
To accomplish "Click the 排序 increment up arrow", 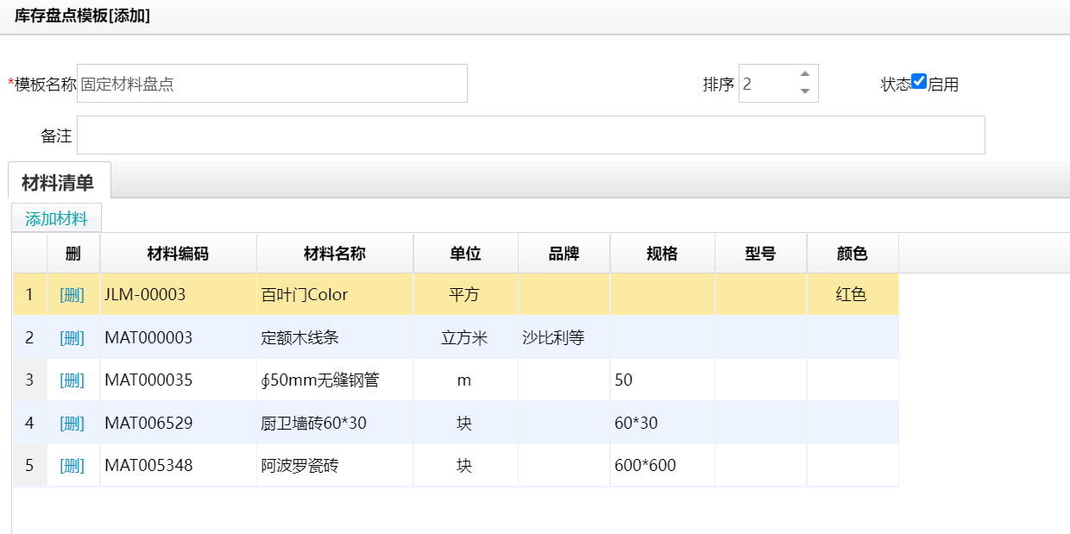I will (804, 74).
